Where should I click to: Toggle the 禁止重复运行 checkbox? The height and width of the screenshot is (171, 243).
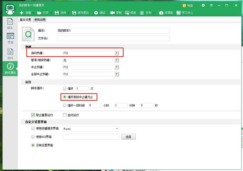pos(33,115)
